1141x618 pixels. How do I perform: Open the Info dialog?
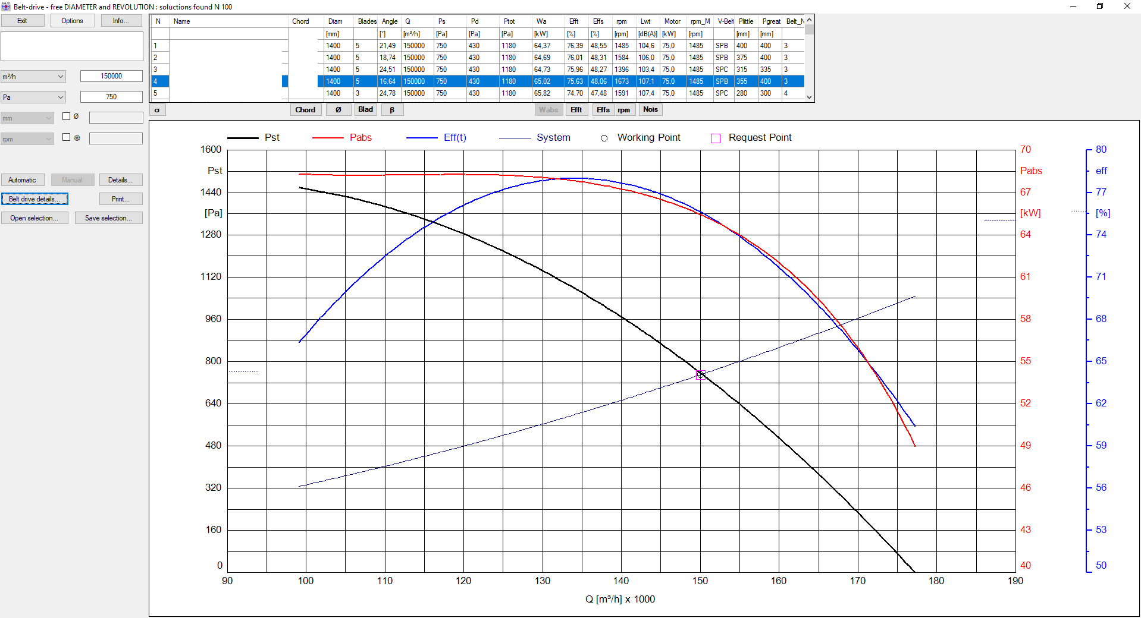click(121, 21)
